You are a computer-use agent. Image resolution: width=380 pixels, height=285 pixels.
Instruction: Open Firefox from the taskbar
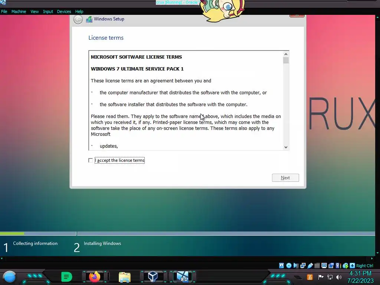95,277
